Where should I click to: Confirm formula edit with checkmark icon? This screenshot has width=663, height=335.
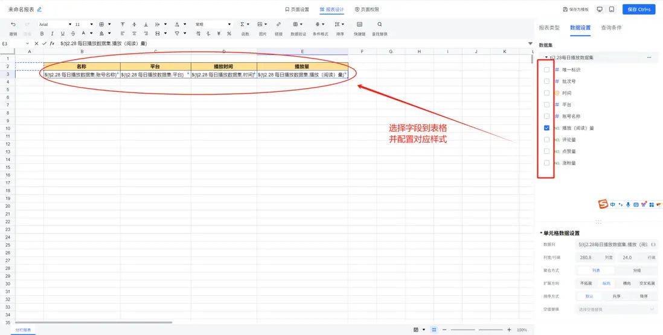coord(44,43)
